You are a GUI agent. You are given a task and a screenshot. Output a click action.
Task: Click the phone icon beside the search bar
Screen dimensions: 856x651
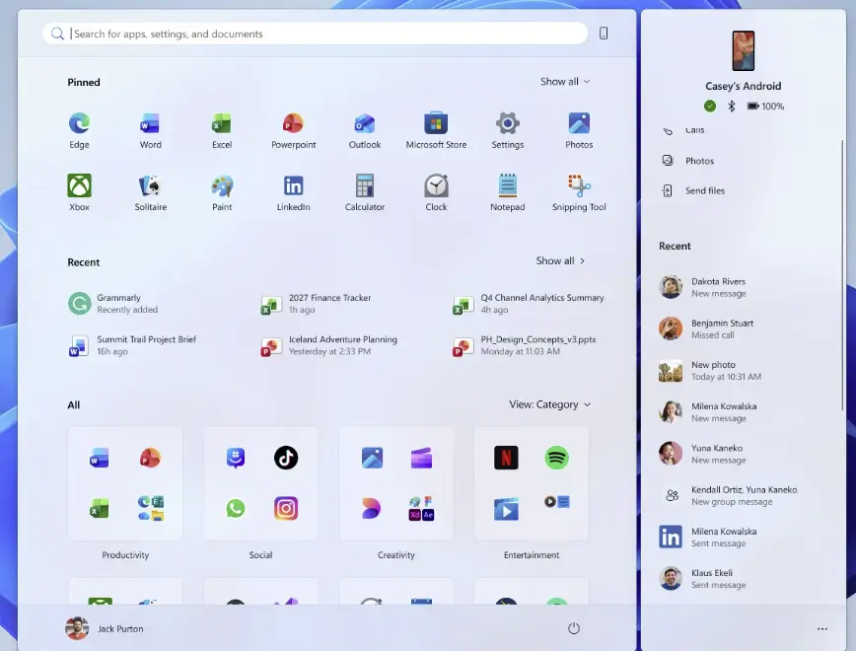point(604,34)
